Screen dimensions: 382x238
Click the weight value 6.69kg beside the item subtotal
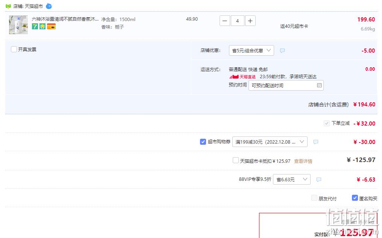pos(368,29)
